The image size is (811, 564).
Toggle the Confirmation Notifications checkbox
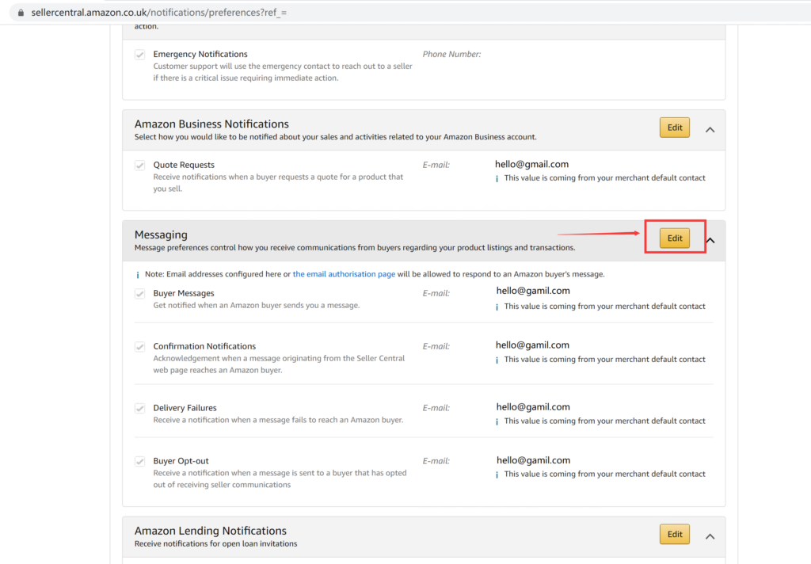point(139,347)
